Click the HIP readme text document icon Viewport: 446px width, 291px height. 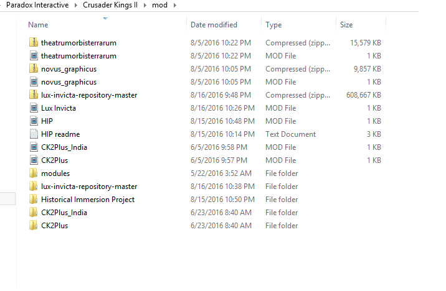coord(34,134)
